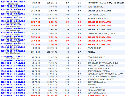
Task: Click the 14:52:53.8 North of Solomon Islands link
Action: [13, 77]
